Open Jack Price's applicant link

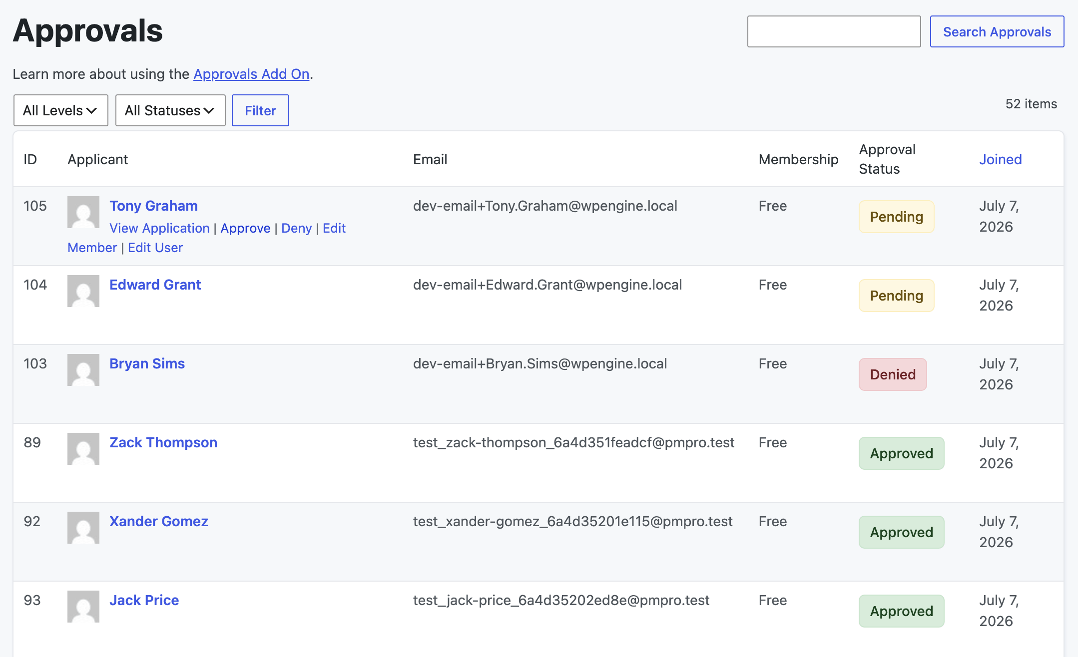pos(144,600)
